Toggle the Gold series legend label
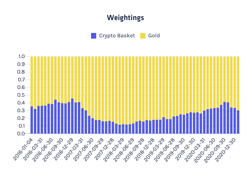The image size is (252, 176). click(x=154, y=36)
